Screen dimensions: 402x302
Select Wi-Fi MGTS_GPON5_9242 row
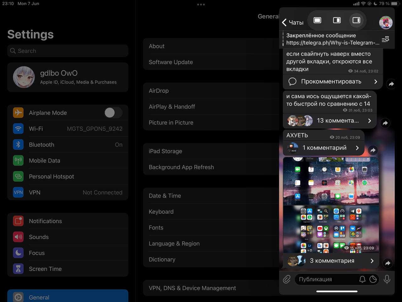pos(68,129)
